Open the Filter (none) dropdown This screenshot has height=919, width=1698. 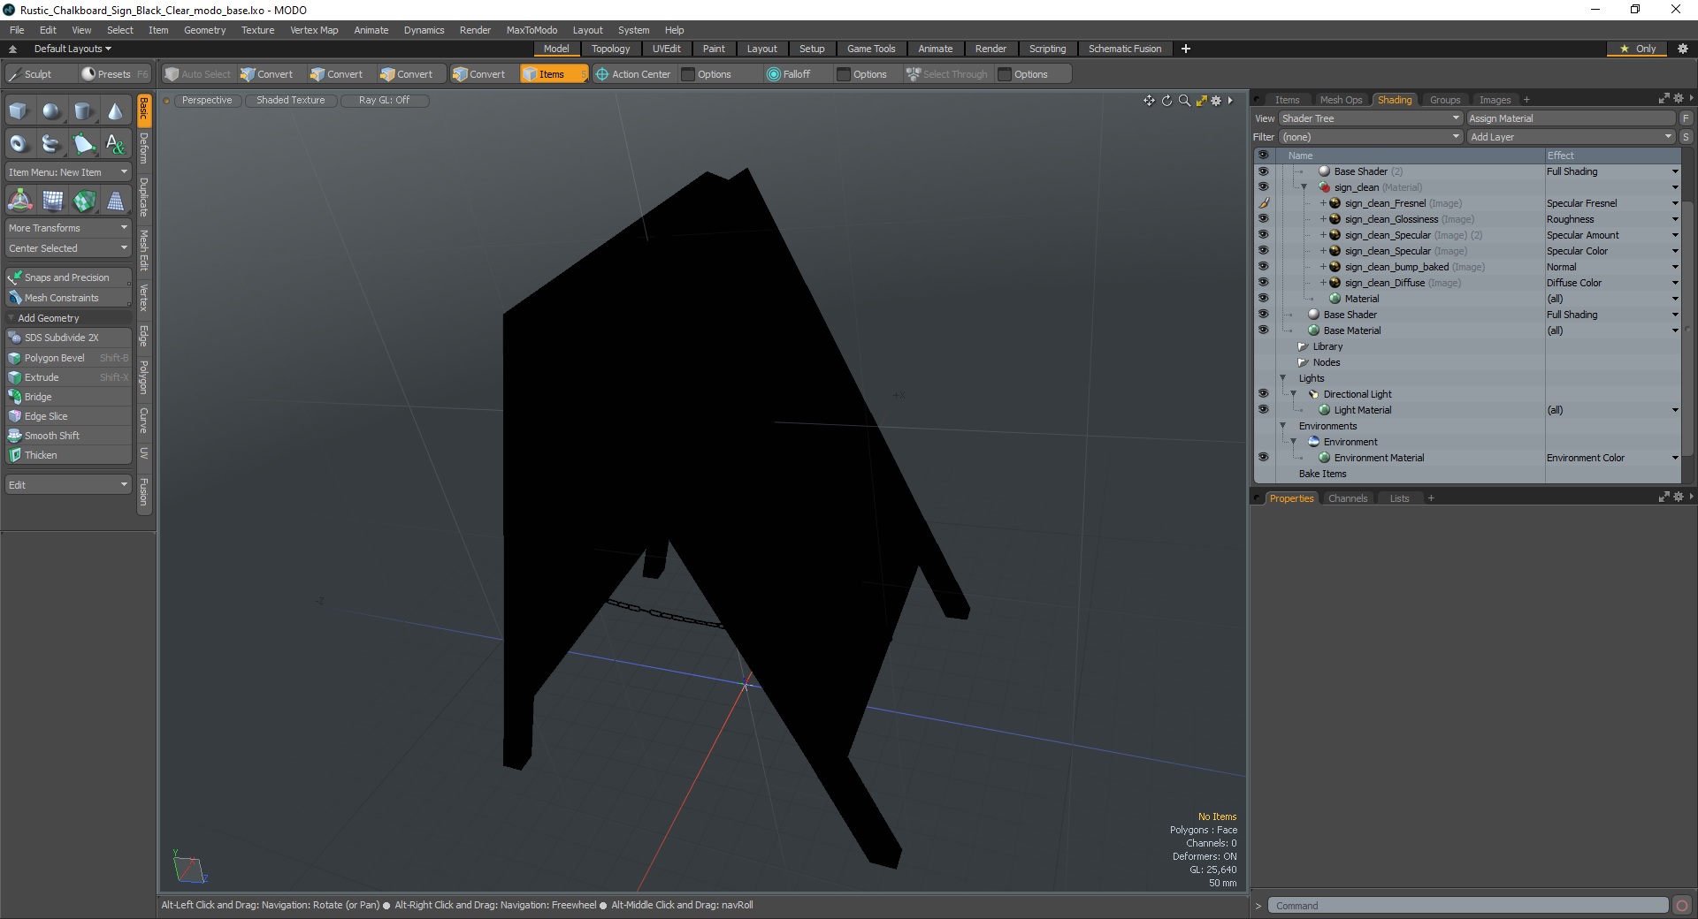(1370, 137)
